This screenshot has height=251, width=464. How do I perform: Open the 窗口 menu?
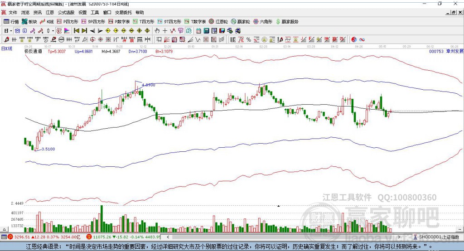(x=107, y=12)
